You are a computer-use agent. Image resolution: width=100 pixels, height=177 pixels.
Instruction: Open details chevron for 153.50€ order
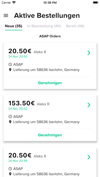(x=89, y=105)
